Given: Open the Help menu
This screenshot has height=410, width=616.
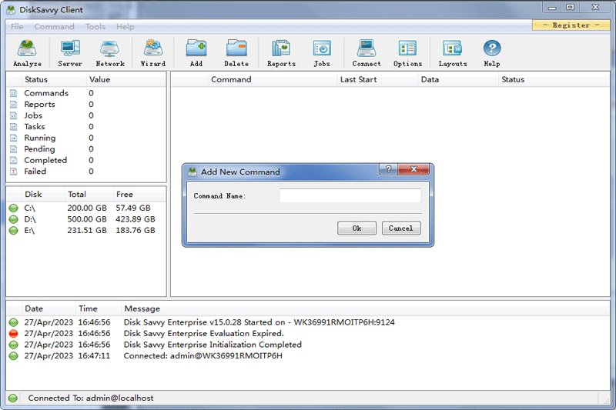Looking at the screenshot, I should pyautogui.click(x=125, y=27).
